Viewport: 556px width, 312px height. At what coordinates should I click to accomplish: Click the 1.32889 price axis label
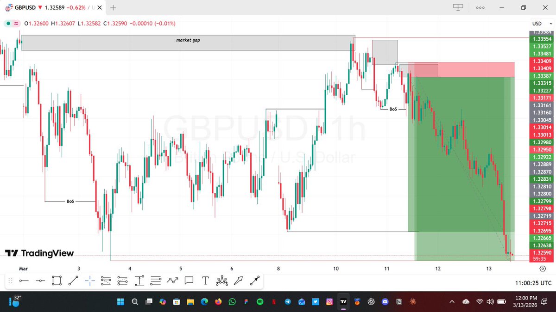(542, 164)
